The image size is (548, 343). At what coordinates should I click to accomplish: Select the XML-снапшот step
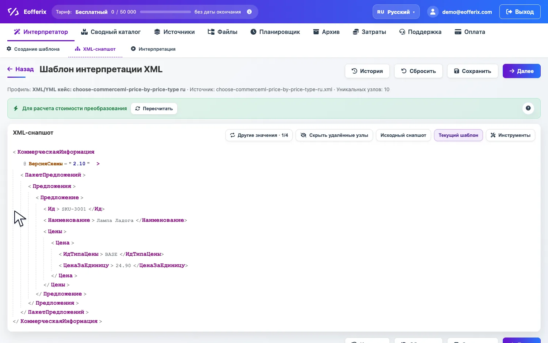coord(95,49)
